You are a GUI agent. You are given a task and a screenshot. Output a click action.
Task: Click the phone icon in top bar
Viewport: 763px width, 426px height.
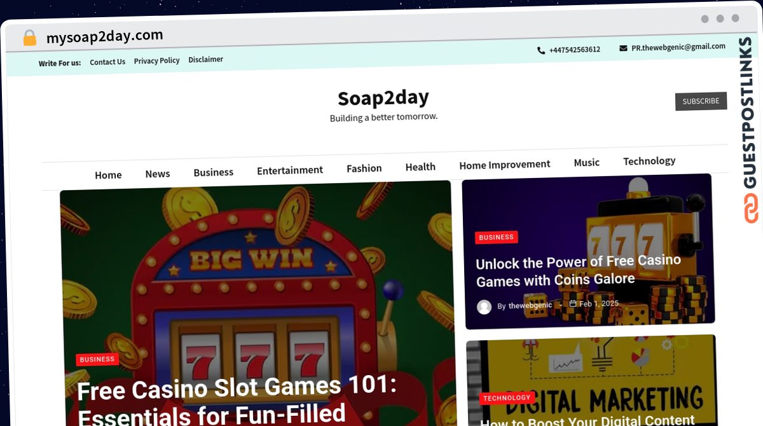[541, 50]
